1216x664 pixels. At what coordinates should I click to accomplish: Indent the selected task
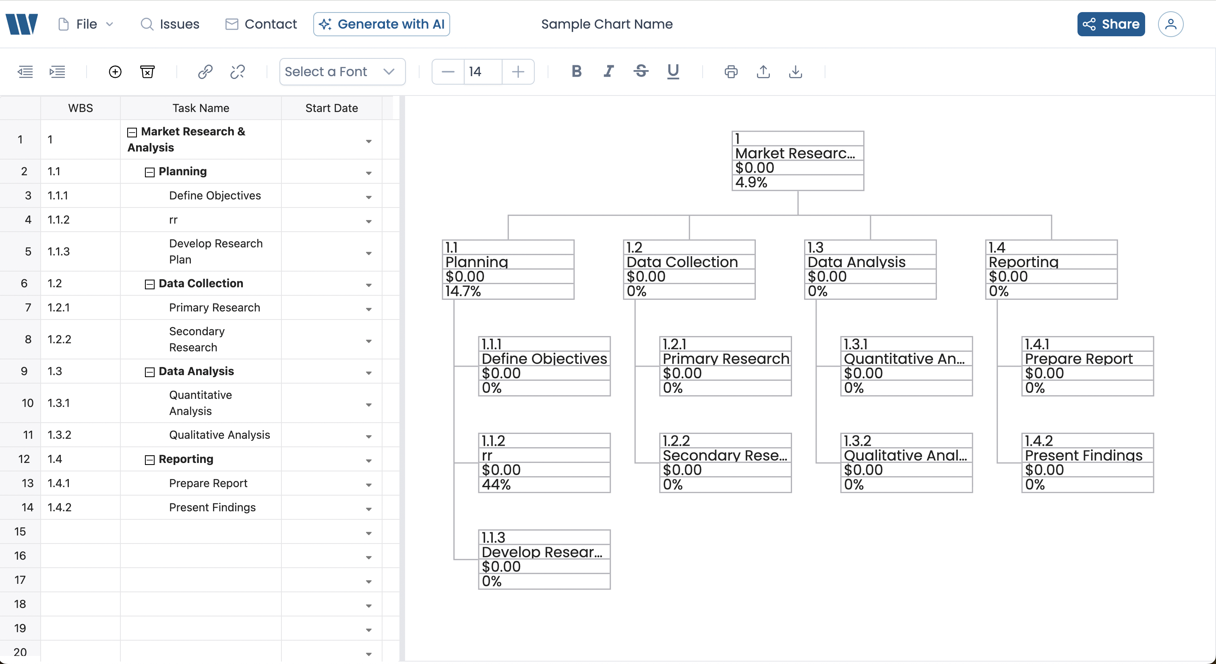pyautogui.click(x=57, y=71)
